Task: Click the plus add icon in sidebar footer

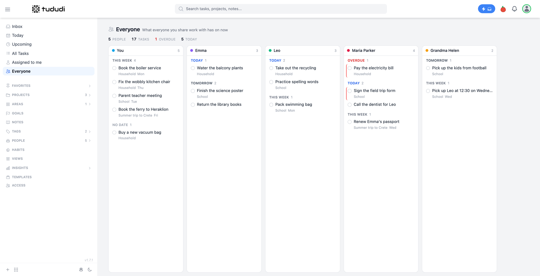Action: click(x=8, y=270)
